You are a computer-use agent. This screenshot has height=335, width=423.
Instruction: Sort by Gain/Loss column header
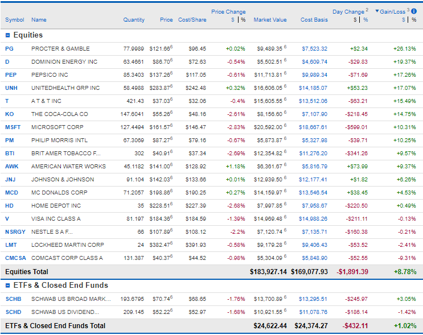[392, 11]
